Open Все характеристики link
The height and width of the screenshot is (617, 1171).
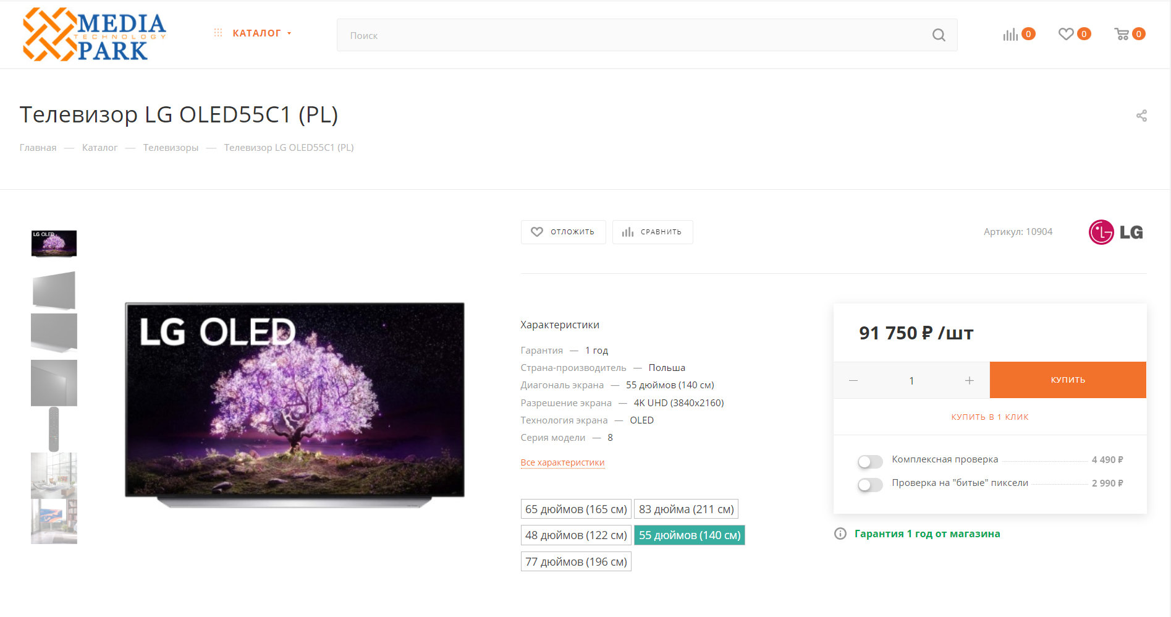tap(562, 462)
